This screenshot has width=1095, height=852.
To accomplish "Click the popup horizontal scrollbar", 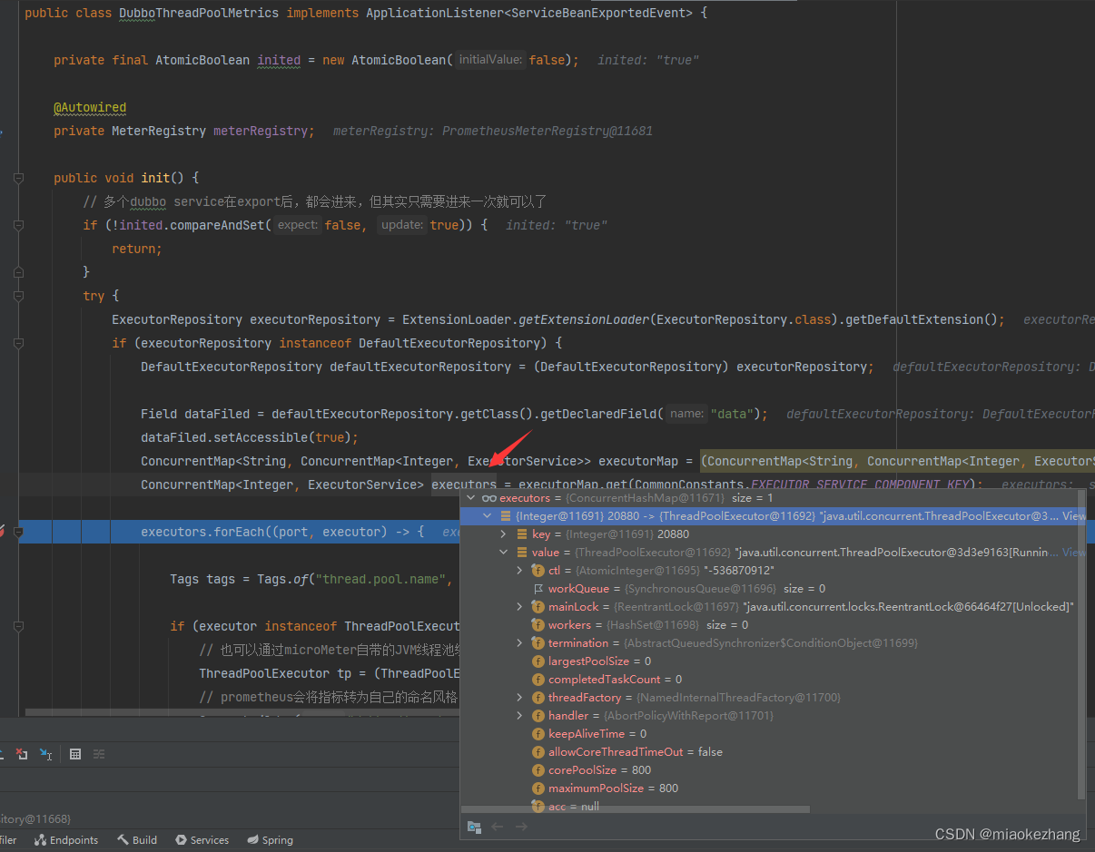I will [636, 809].
